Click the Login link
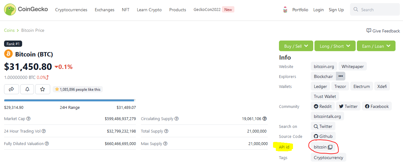Viewport: 403px width, 165px height. tap(319, 10)
